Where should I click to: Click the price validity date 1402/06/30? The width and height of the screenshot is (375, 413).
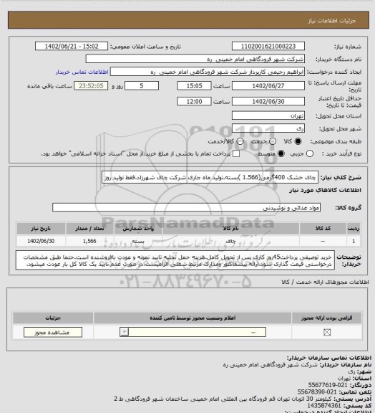268,102
